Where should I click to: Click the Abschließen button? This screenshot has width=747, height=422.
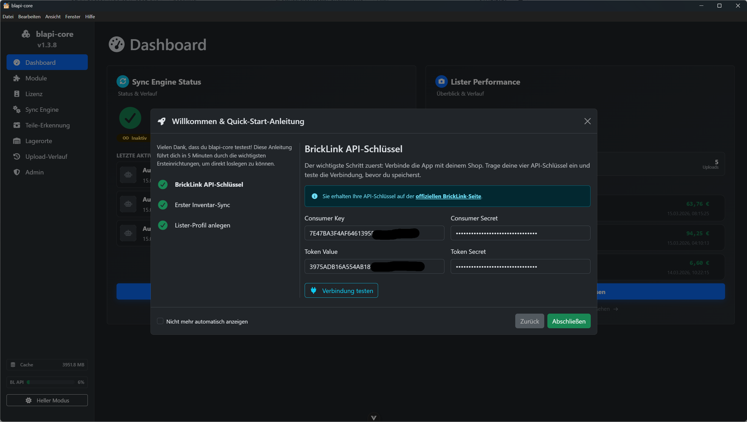(x=569, y=321)
